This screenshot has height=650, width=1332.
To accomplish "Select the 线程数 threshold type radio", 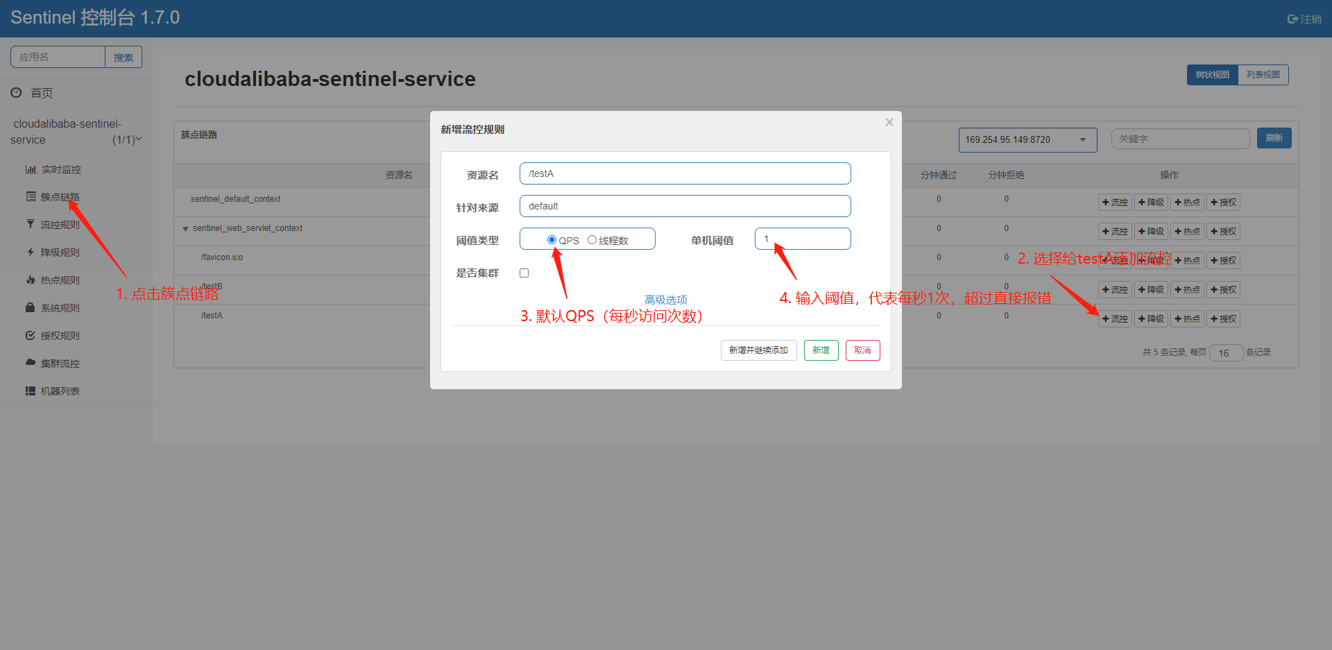I will point(592,240).
